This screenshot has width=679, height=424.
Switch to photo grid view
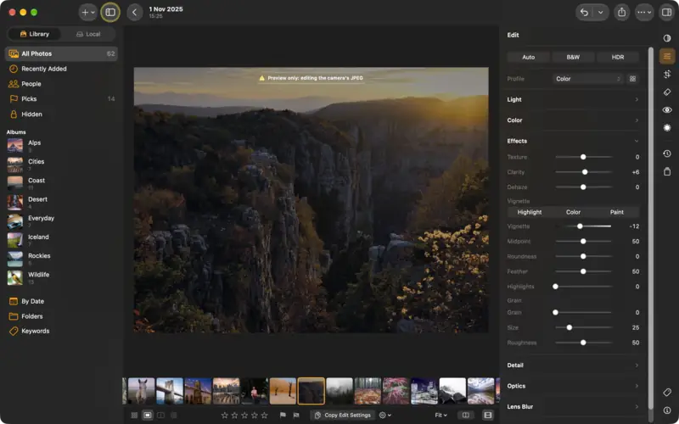(x=134, y=416)
